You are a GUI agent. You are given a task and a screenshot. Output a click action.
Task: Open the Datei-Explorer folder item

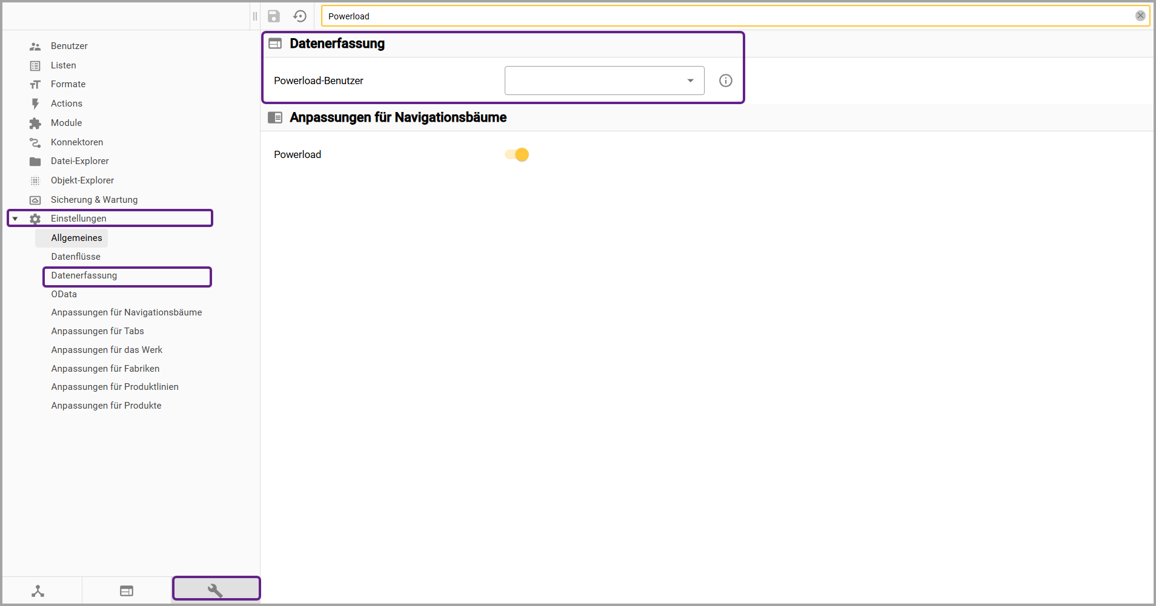79,161
